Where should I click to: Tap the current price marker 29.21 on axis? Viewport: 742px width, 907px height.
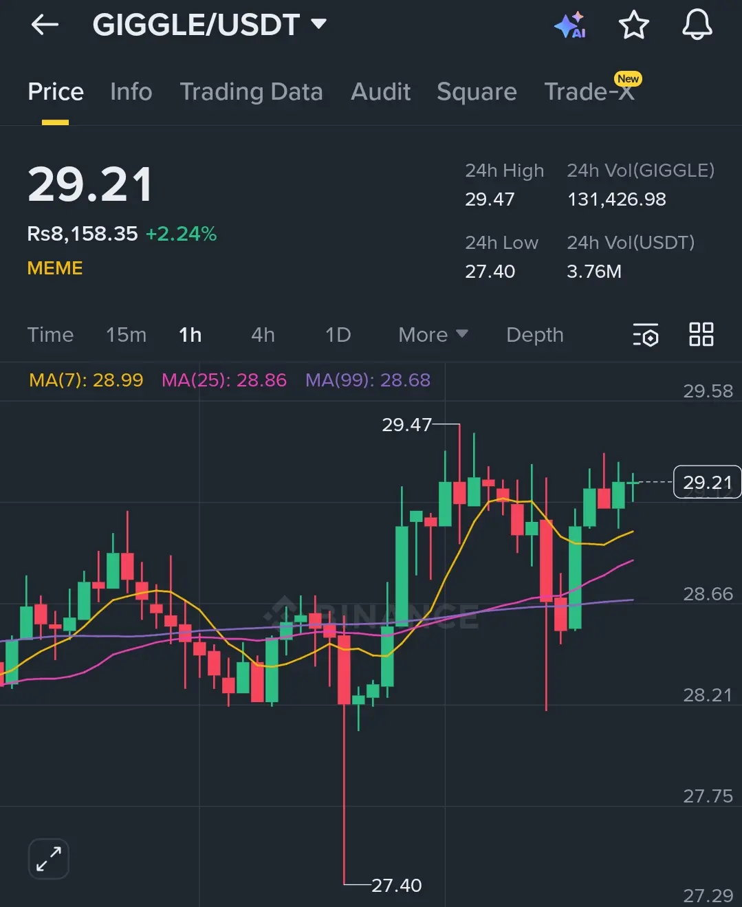pos(708,483)
